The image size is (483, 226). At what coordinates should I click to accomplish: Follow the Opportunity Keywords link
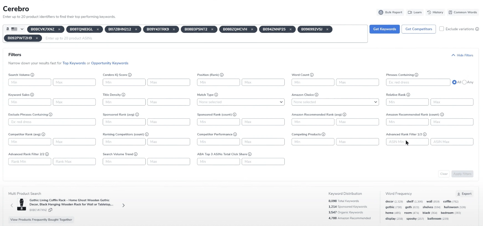click(x=110, y=63)
